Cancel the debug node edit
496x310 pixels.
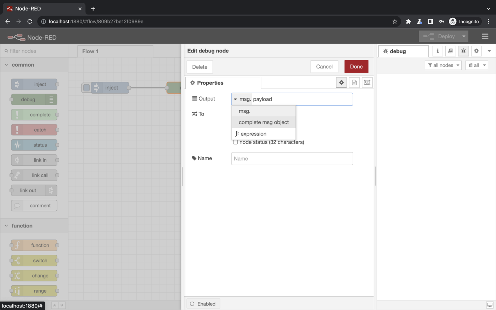click(x=324, y=67)
